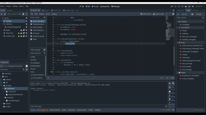Make script editor floating icon
This screenshot has height=115, width=206.
click(x=173, y=14)
